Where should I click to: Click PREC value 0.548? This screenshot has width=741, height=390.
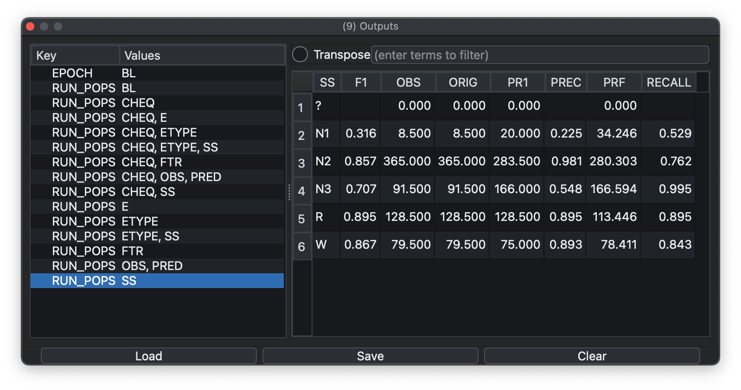coord(565,189)
